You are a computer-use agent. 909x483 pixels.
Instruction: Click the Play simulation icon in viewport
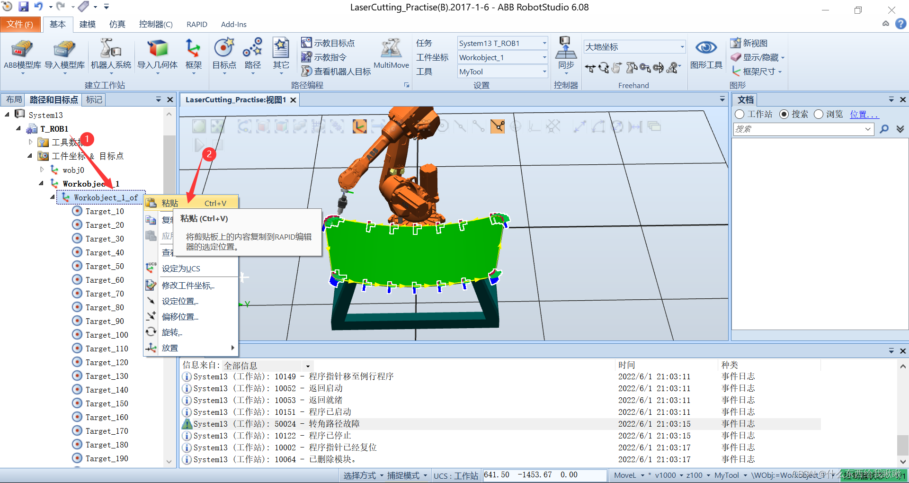(x=200, y=144)
